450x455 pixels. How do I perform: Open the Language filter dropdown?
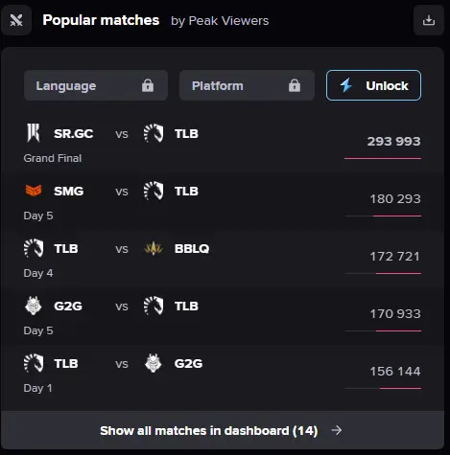[x=96, y=85]
